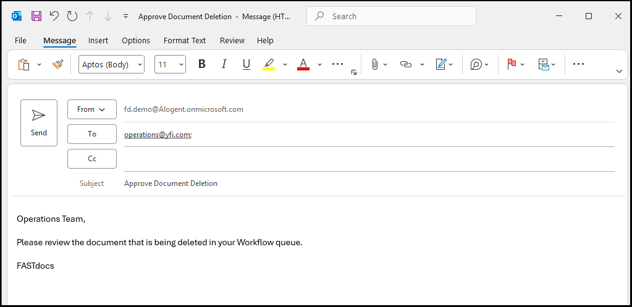Click the Save floppy disk icon
The width and height of the screenshot is (632, 307).
[x=36, y=16]
